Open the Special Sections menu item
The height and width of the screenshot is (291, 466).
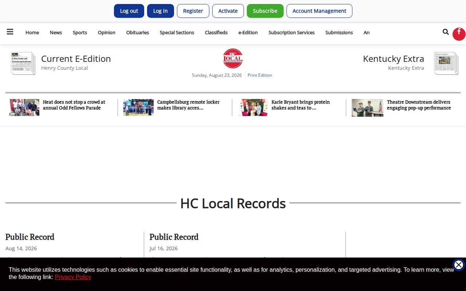[177, 32]
